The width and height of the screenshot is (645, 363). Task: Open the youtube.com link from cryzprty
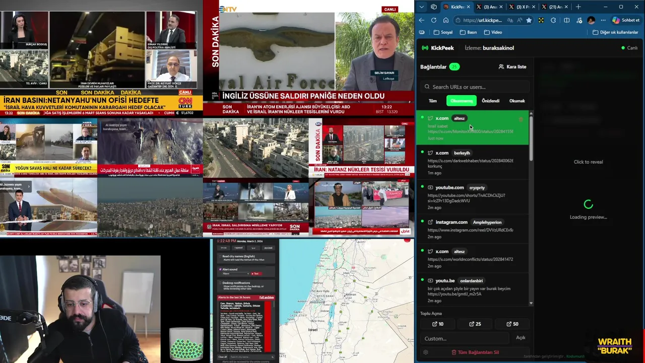pyautogui.click(x=472, y=197)
